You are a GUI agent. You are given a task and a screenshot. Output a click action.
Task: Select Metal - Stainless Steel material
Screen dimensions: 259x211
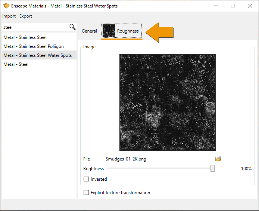tap(39, 37)
